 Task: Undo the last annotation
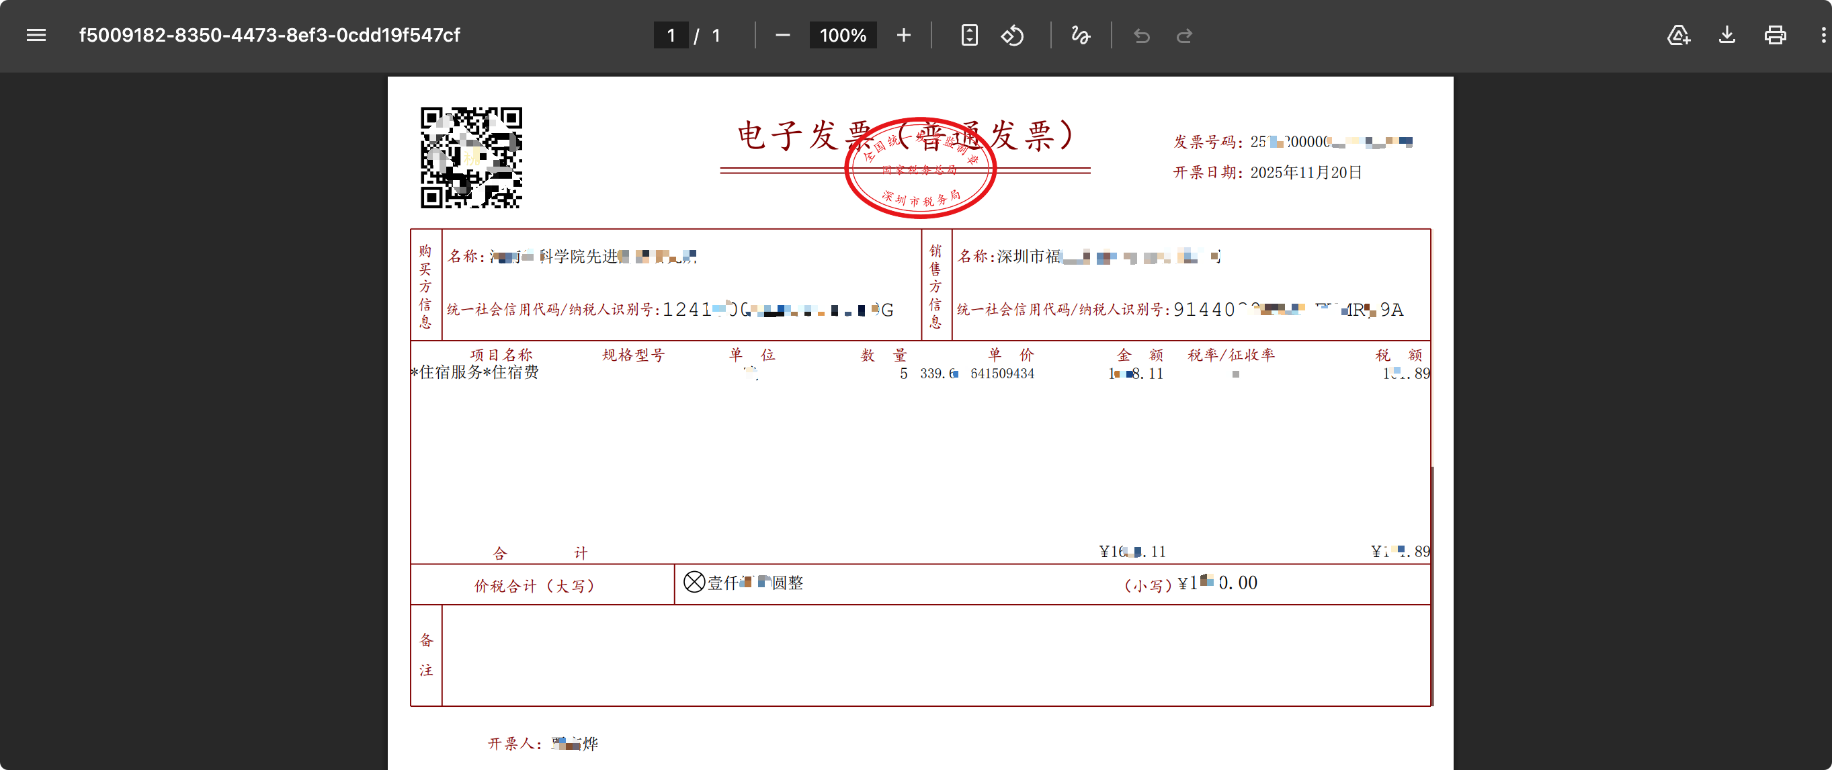pos(1141,35)
